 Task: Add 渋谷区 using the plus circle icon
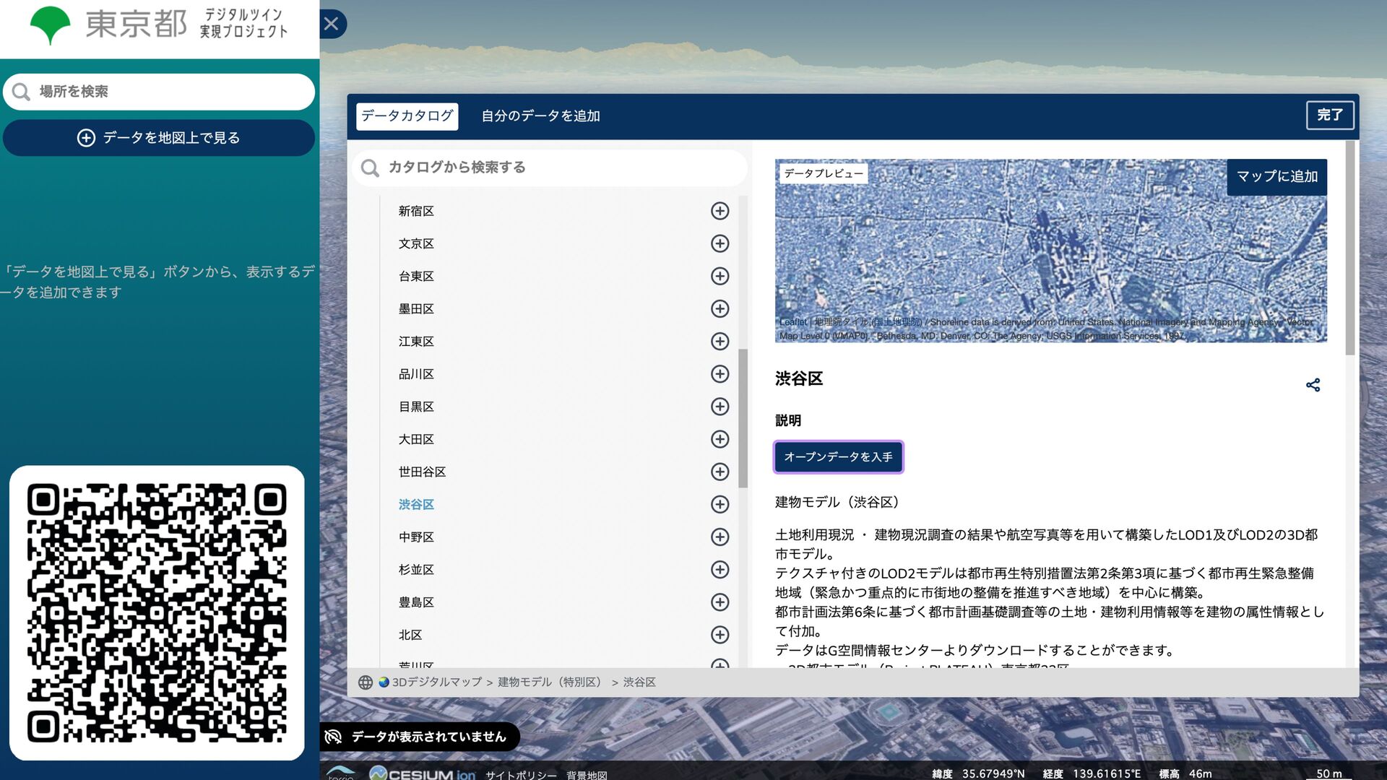(x=720, y=504)
